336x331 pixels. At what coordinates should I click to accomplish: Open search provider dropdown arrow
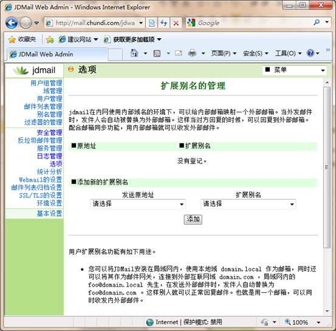[327, 22]
